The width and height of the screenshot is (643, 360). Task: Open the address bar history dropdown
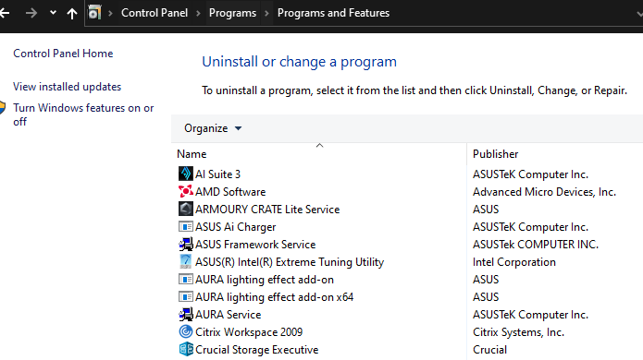pyautogui.click(x=639, y=14)
